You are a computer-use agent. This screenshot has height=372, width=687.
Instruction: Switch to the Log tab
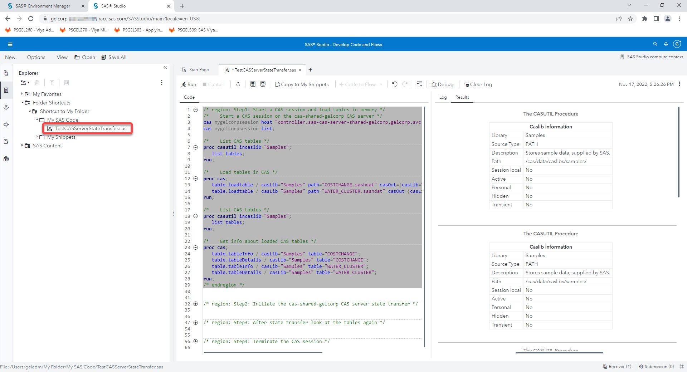[443, 97]
